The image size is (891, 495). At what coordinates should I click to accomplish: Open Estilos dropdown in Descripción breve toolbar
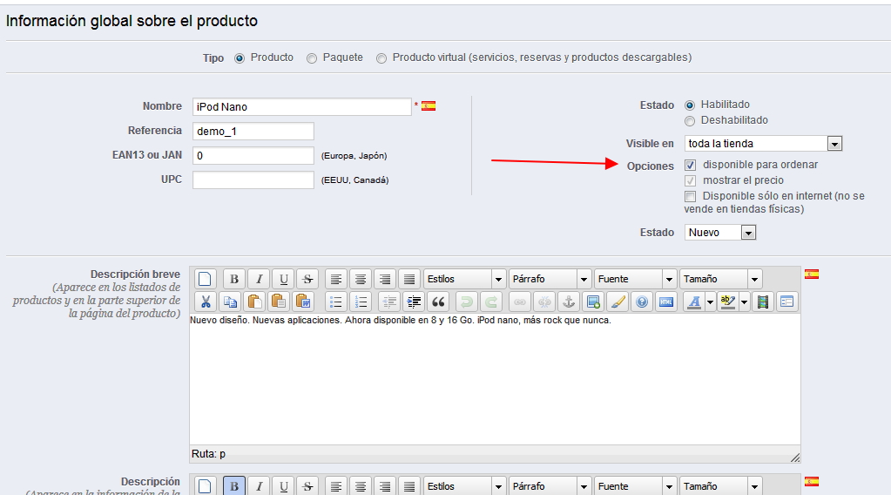click(464, 279)
